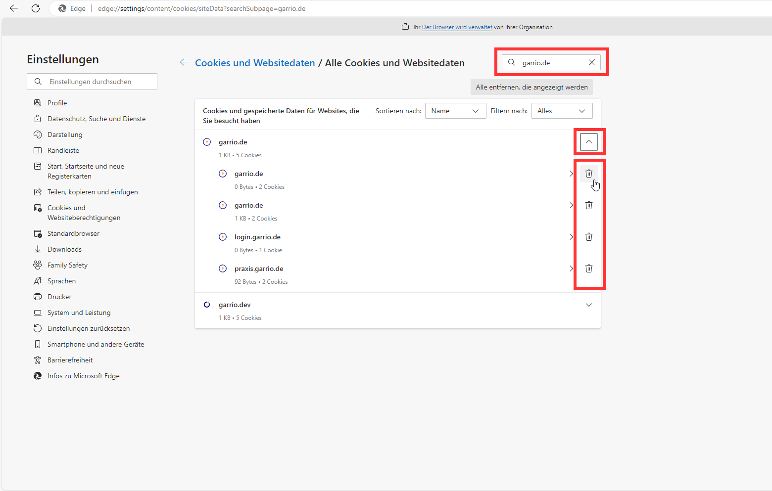This screenshot has height=491, width=772.
Task: Click text '0 Bytes • 1 Cookie'
Action: click(x=258, y=250)
